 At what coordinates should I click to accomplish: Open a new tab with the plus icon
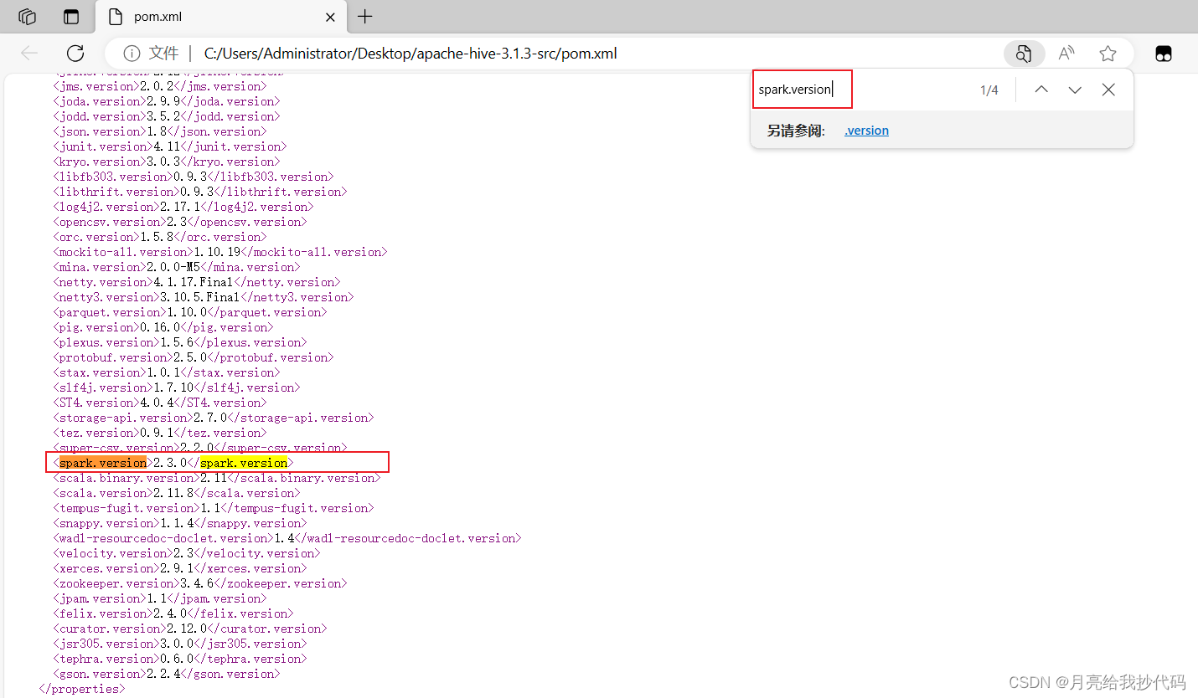coord(364,17)
